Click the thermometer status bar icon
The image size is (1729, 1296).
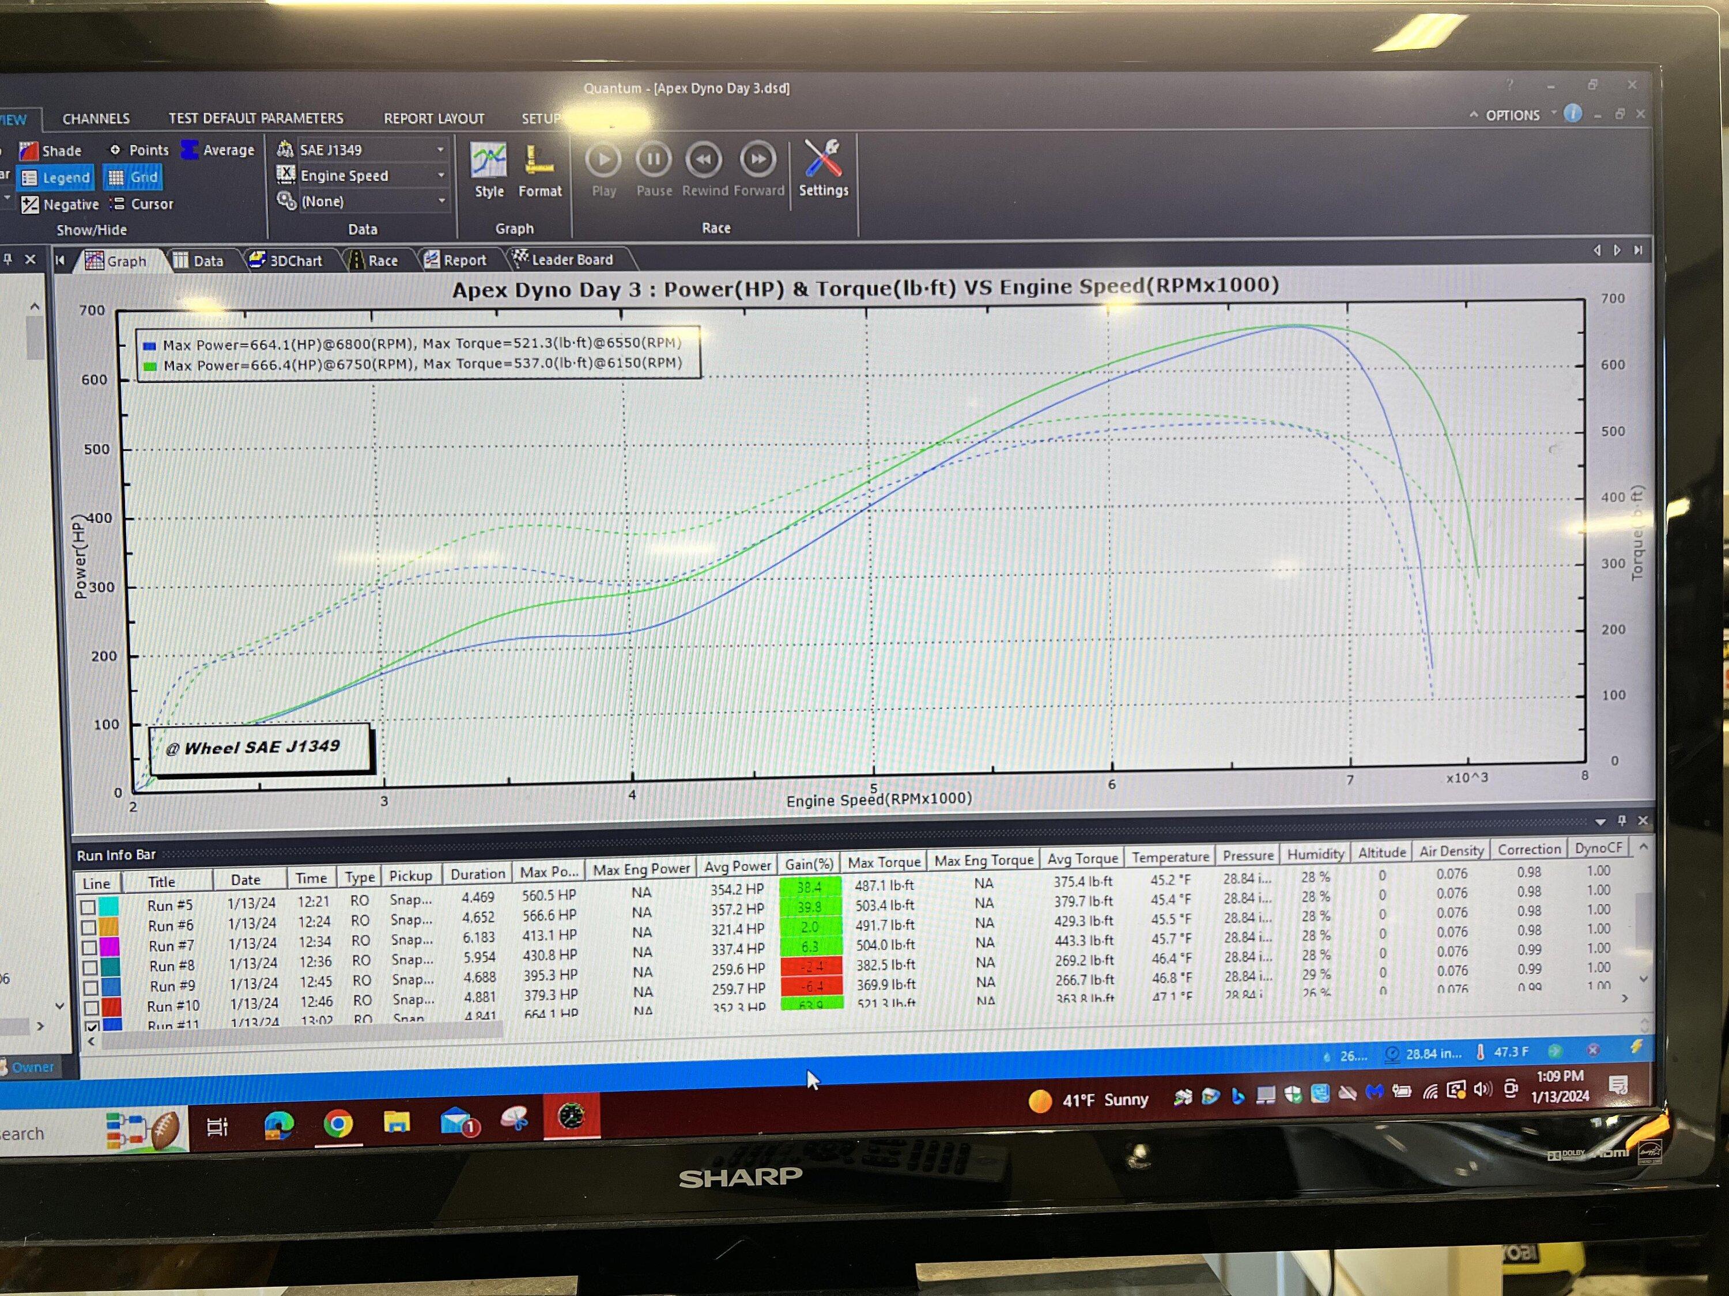1481,1052
